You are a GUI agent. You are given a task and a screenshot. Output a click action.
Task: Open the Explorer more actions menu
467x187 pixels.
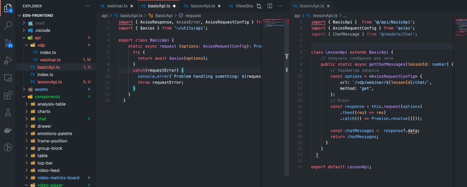(87, 6)
